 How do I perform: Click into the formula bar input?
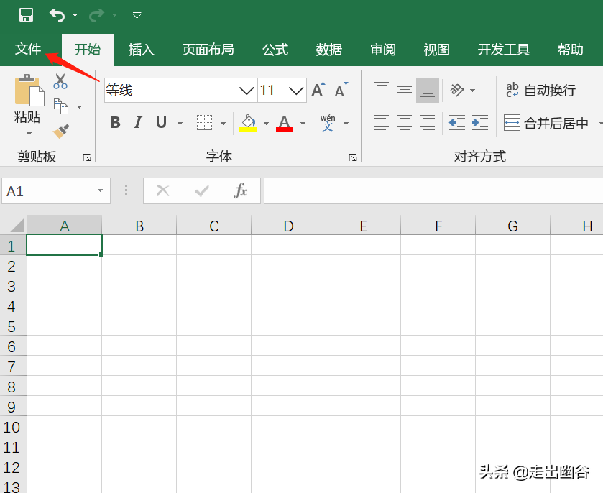pos(433,190)
